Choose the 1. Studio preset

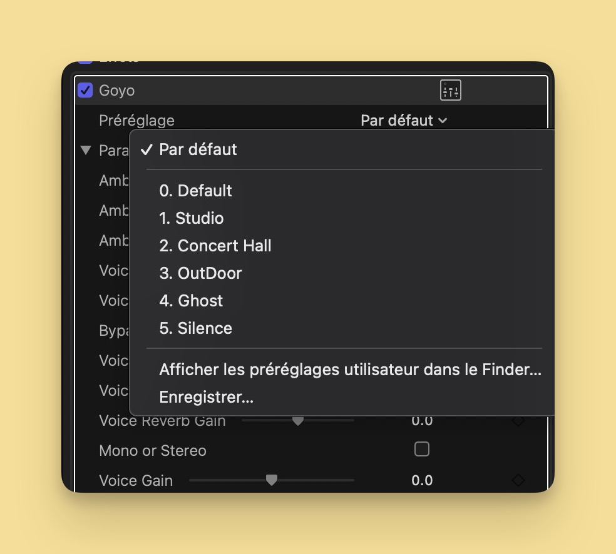(191, 218)
